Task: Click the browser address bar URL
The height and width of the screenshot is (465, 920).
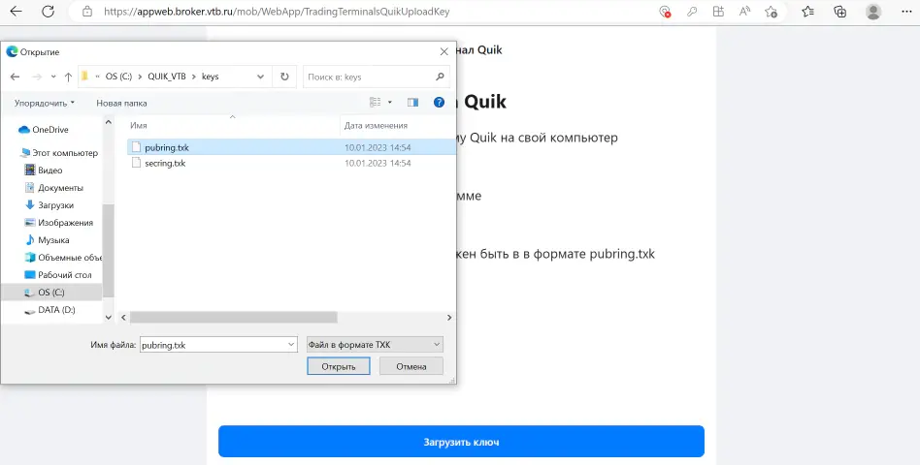Action: coord(277,11)
